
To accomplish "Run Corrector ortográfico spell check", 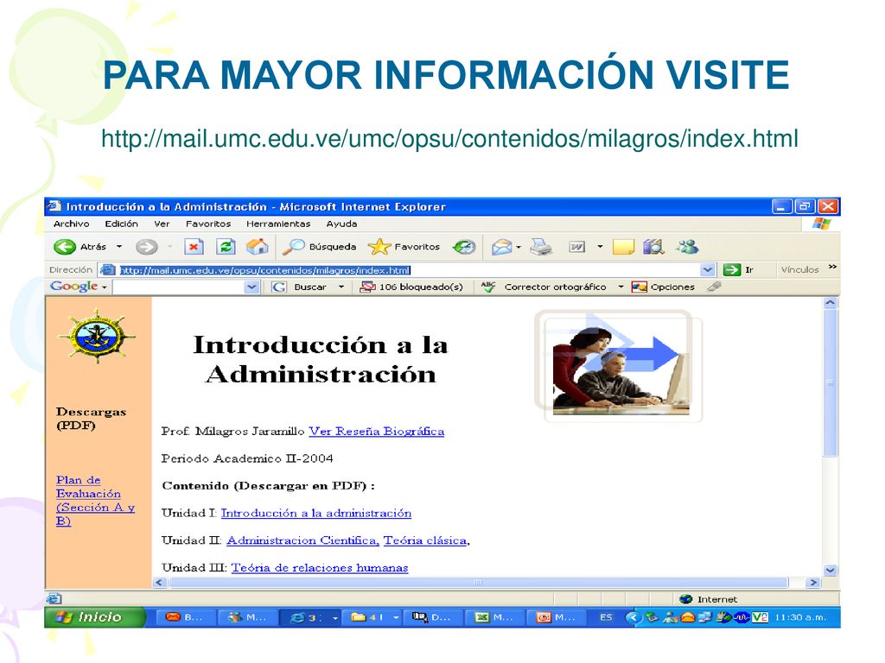I will pos(544,287).
